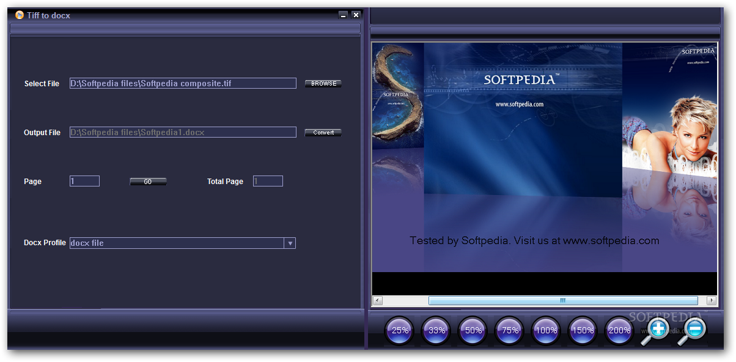This screenshot has width=736, height=362.
Task: Click the Output File path field
Action: pos(183,132)
